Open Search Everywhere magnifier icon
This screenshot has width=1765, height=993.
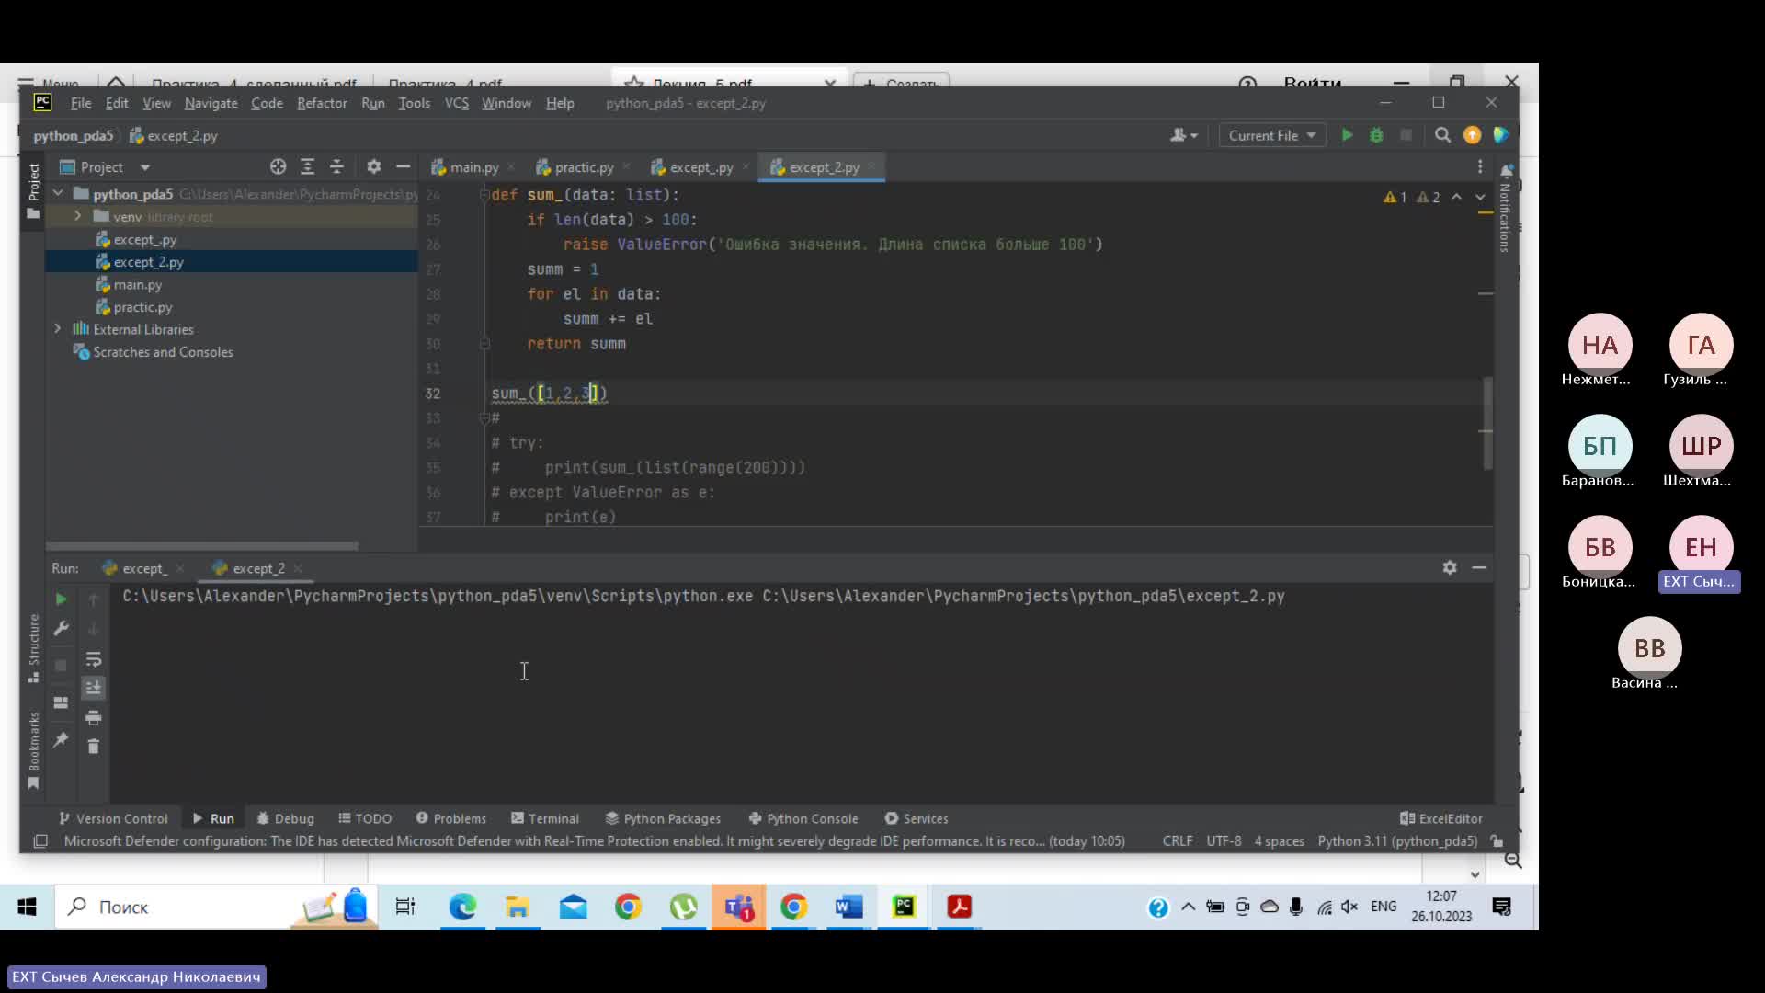point(1442,135)
